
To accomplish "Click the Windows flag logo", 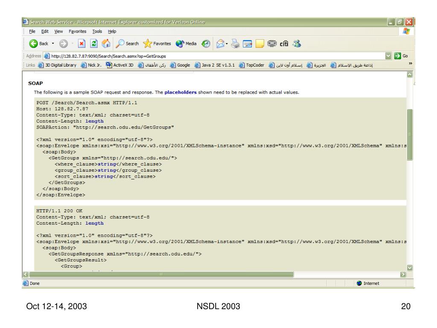I will pyautogui.click(x=406, y=31).
